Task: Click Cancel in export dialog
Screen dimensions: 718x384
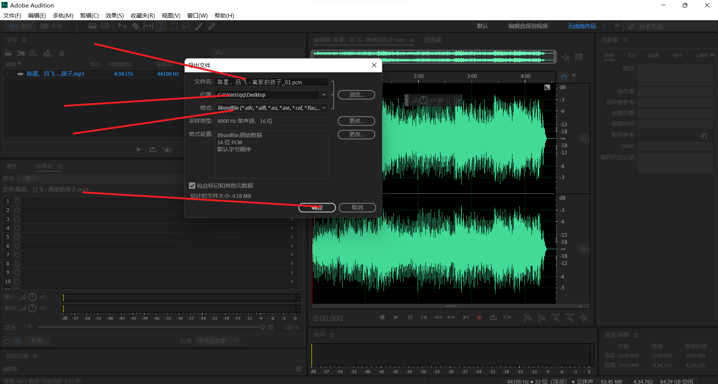Action: point(357,208)
